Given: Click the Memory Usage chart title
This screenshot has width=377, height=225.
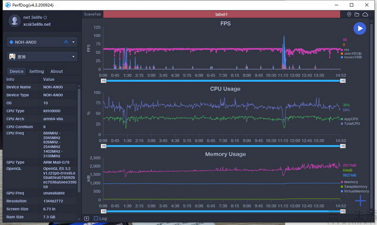Looking at the screenshot, I should tap(225, 154).
